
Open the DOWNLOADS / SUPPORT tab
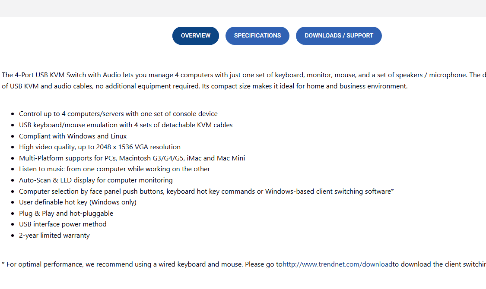[x=339, y=36]
